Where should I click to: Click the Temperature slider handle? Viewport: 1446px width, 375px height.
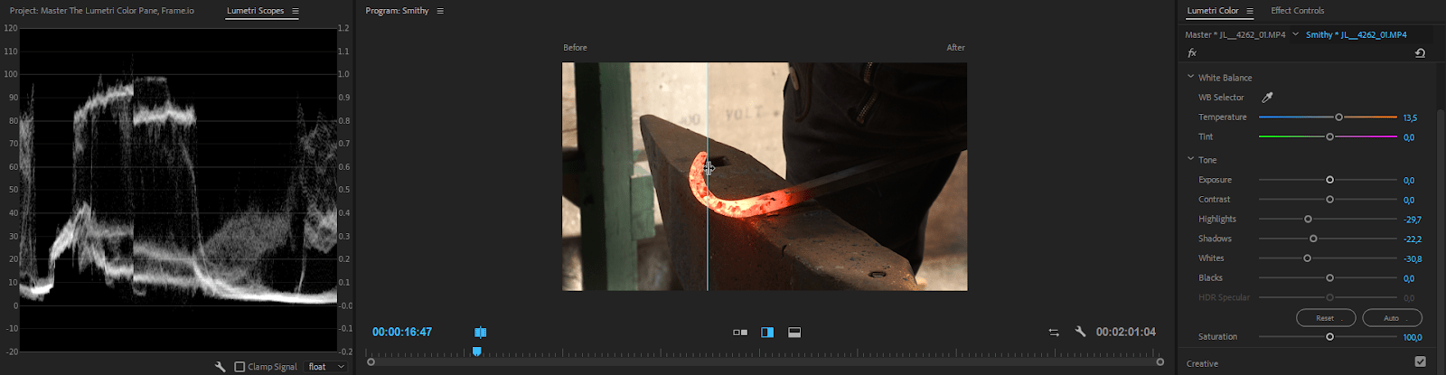tap(1338, 117)
